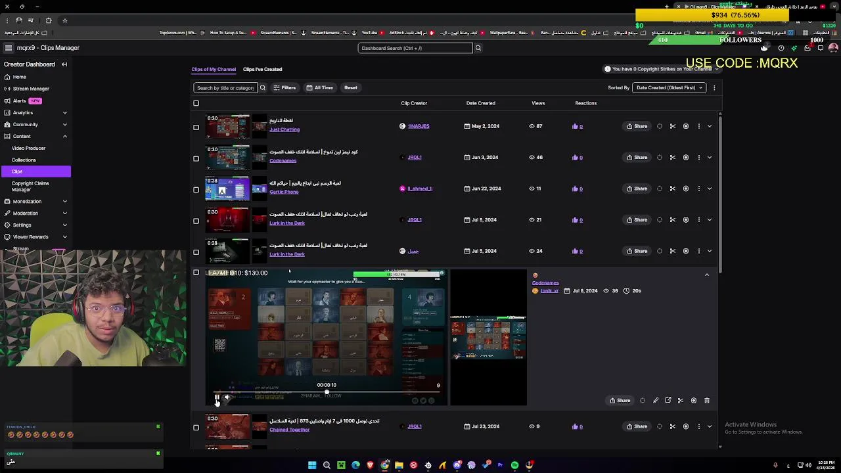Open scissors edit icon for May 2, 2024 clip
Image resolution: width=841 pixels, height=473 pixels.
click(673, 126)
